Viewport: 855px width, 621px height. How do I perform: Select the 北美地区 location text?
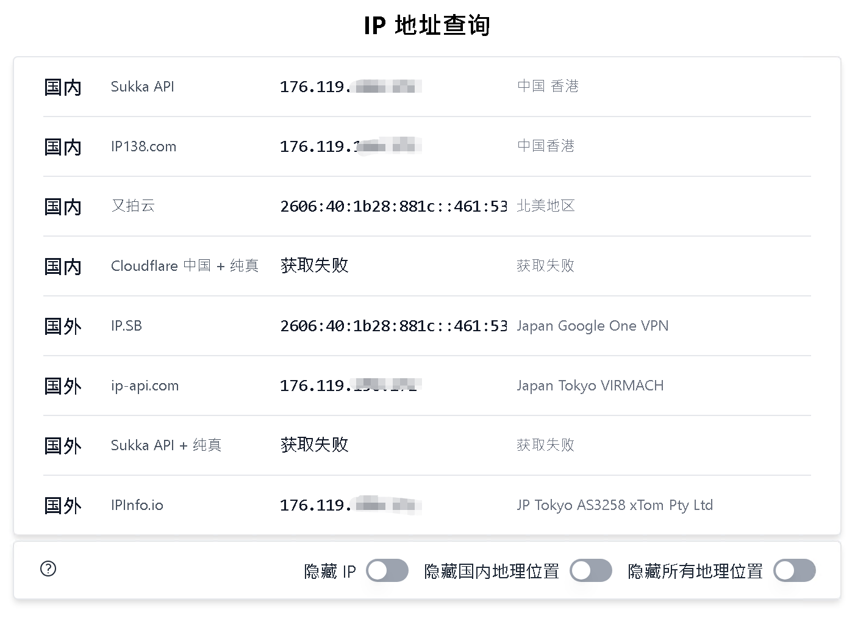(x=545, y=206)
